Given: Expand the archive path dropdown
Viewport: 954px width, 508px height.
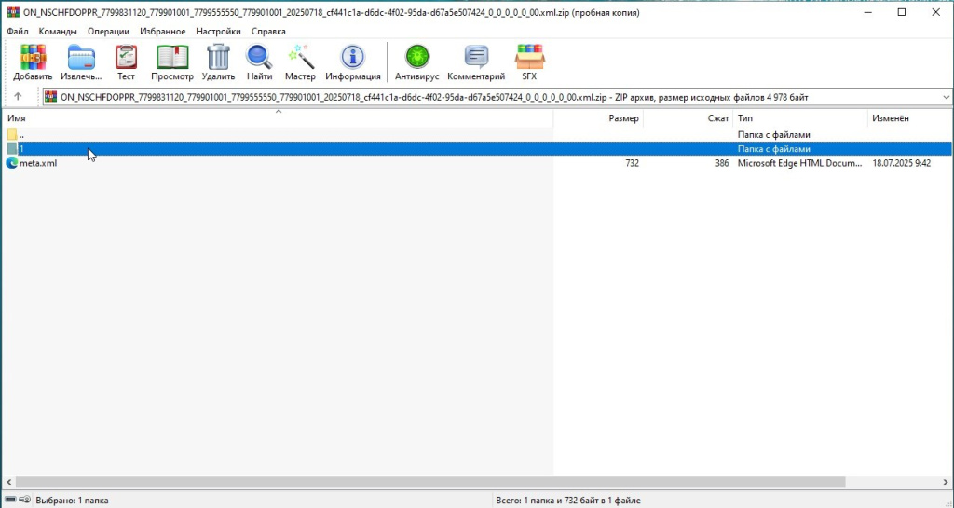Looking at the screenshot, I should (x=946, y=97).
